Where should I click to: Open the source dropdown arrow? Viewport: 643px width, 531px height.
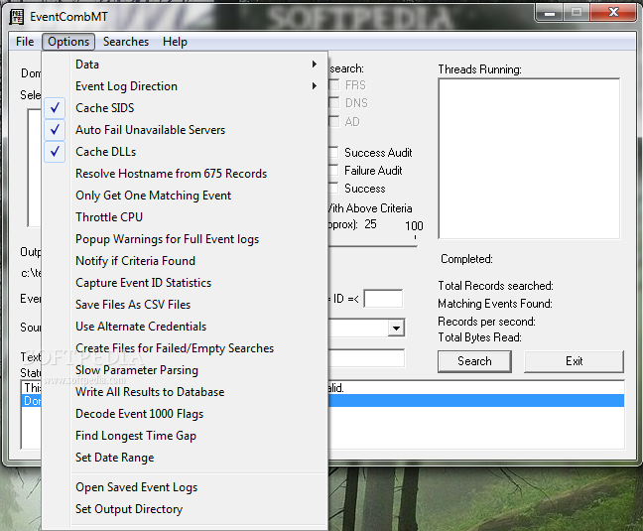pyautogui.click(x=396, y=328)
